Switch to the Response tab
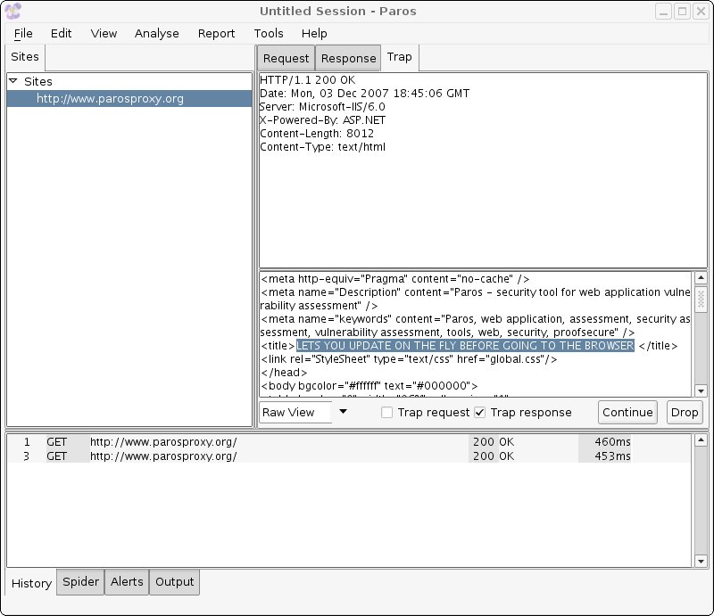The image size is (714, 616). [348, 58]
